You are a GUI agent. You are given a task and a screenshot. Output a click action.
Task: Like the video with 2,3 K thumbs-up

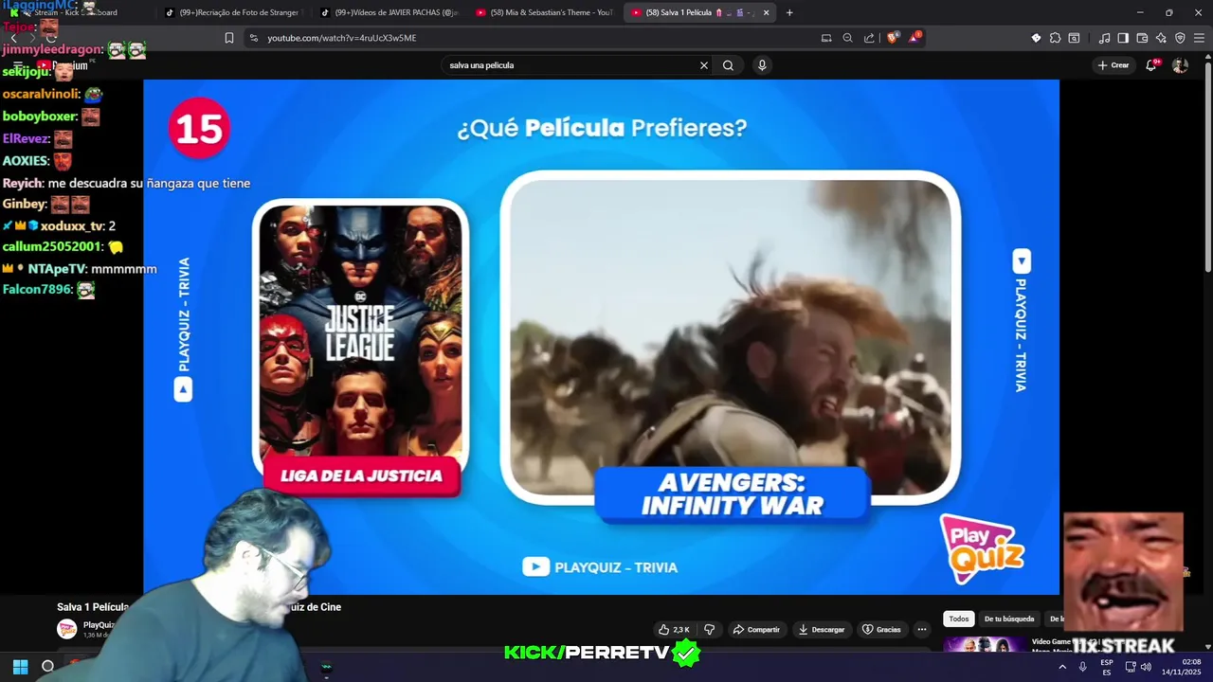tap(674, 629)
